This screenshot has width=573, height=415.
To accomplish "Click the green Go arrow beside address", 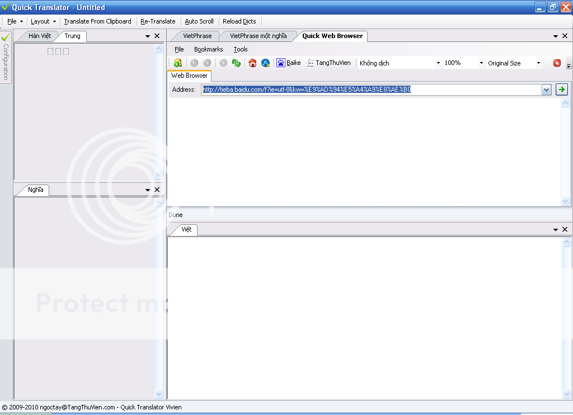I will pos(561,89).
